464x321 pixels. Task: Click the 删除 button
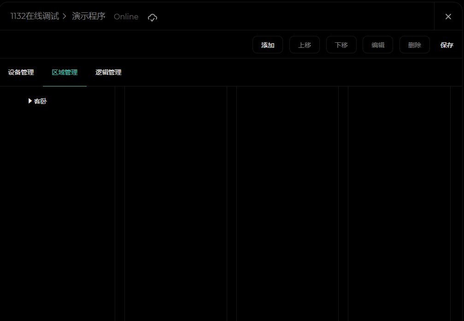(x=415, y=45)
